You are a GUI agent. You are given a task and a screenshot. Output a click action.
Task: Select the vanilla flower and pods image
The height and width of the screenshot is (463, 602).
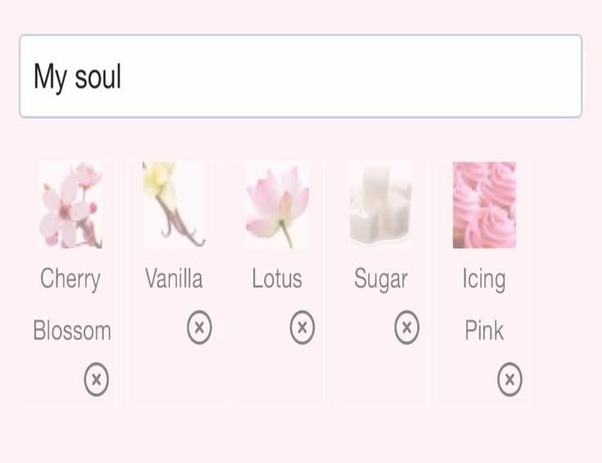[x=174, y=205]
